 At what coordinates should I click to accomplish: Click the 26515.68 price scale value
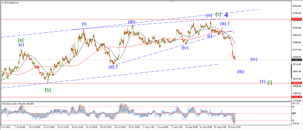pos(296,6)
